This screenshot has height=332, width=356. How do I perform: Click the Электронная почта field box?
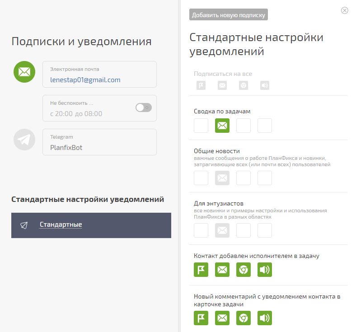99,74
